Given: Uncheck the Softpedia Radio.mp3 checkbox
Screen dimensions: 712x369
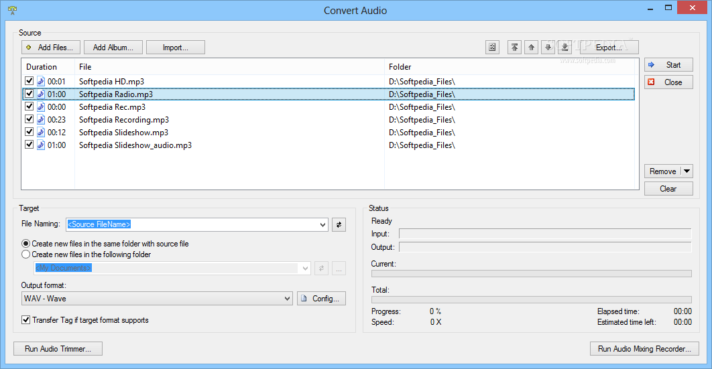Looking at the screenshot, I should tap(29, 93).
